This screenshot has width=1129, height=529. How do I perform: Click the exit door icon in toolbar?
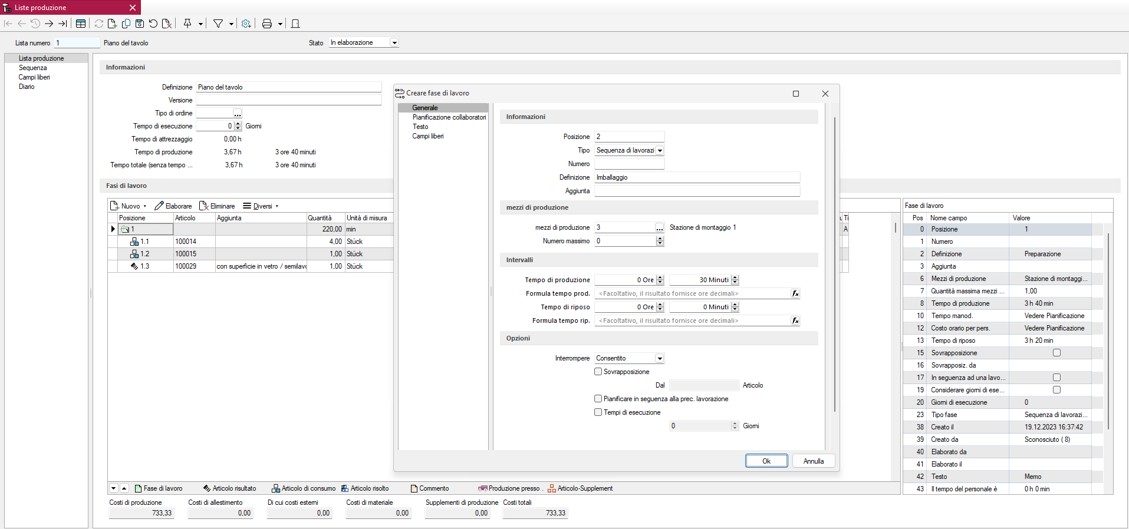pyautogui.click(x=295, y=24)
